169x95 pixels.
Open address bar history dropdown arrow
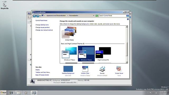(x=94, y=16)
